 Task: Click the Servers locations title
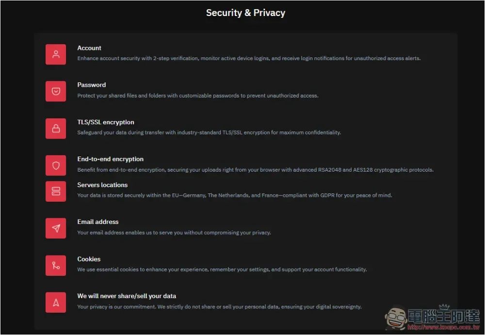(102, 185)
